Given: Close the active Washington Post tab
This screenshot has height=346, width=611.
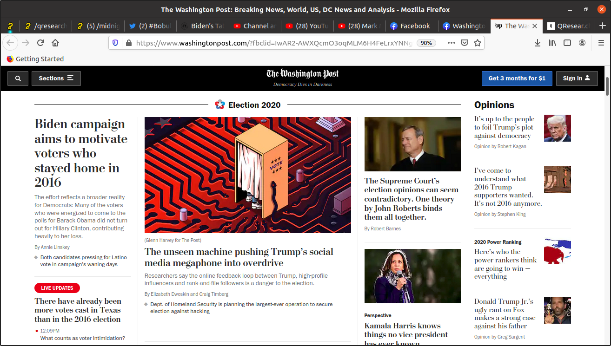Looking at the screenshot, I should [534, 26].
